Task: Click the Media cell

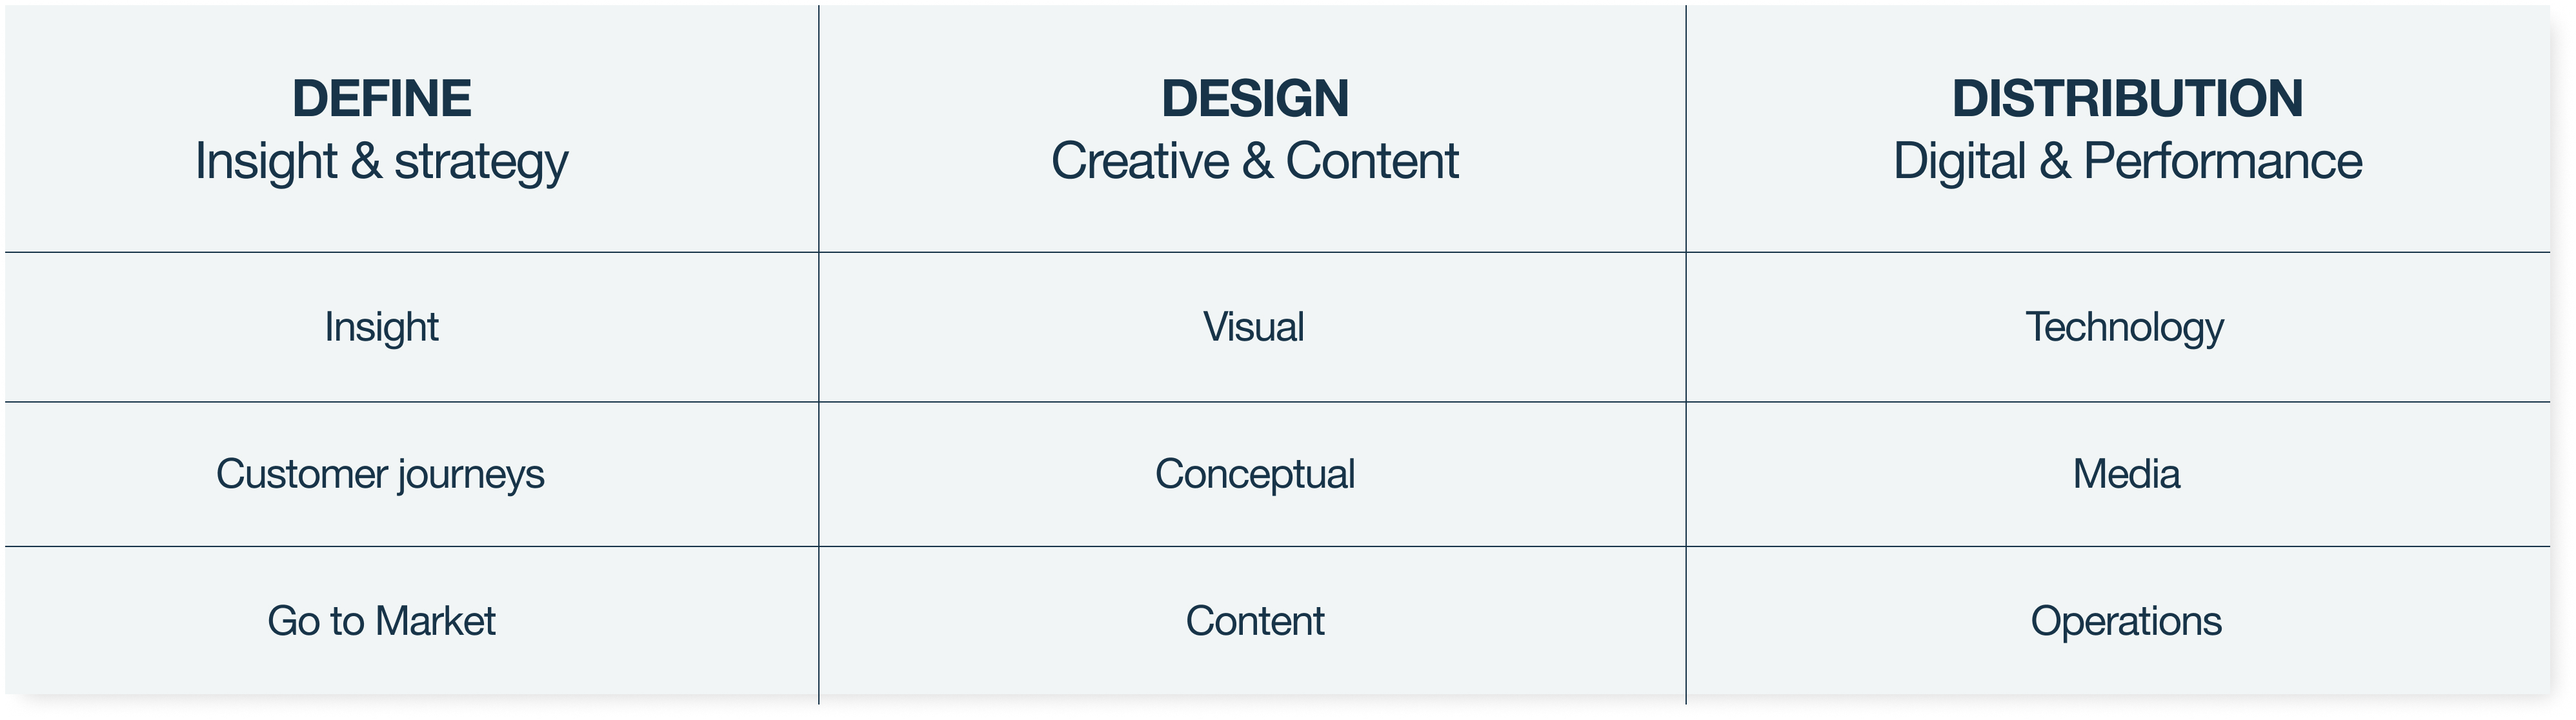Action: tap(2126, 474)
